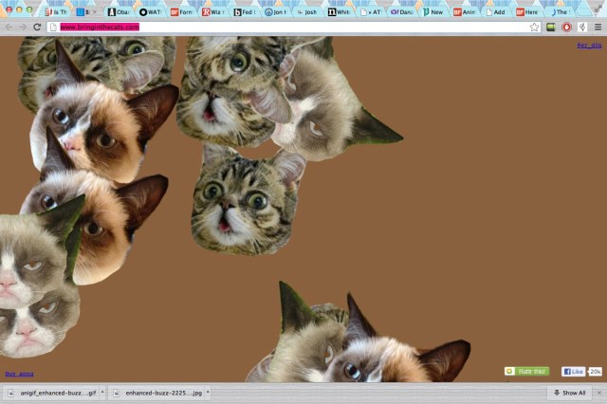Click Show All downloads button

pos(569,393)
